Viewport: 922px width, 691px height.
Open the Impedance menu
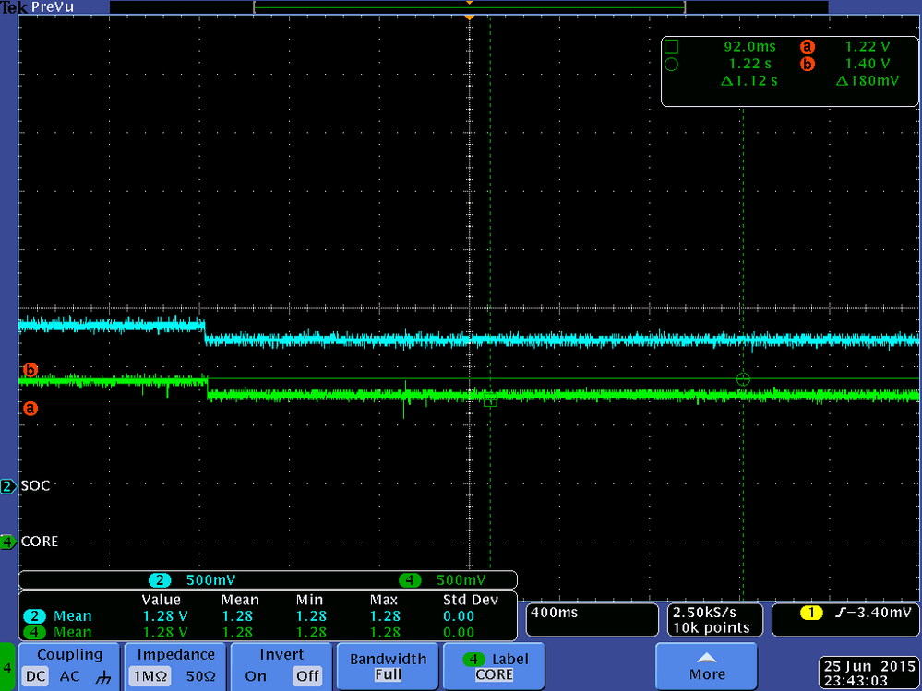coord(174,654)
